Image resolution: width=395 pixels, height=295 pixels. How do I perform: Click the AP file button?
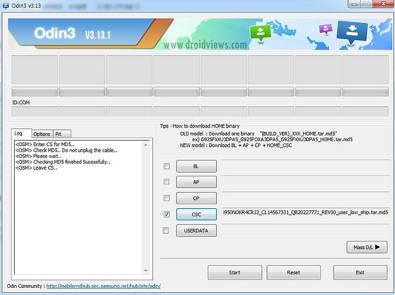click(x=196, y=182)
